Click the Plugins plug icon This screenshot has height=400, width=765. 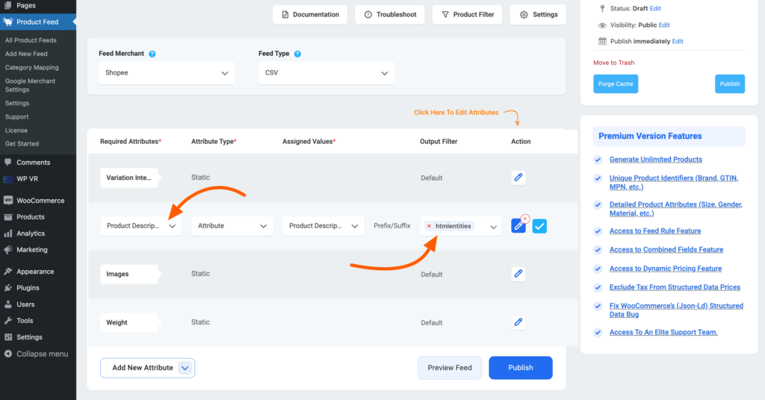(x=7, y=288)
